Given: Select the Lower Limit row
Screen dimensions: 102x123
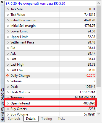Looking at the screenshot, I should (x=50, y=31).
